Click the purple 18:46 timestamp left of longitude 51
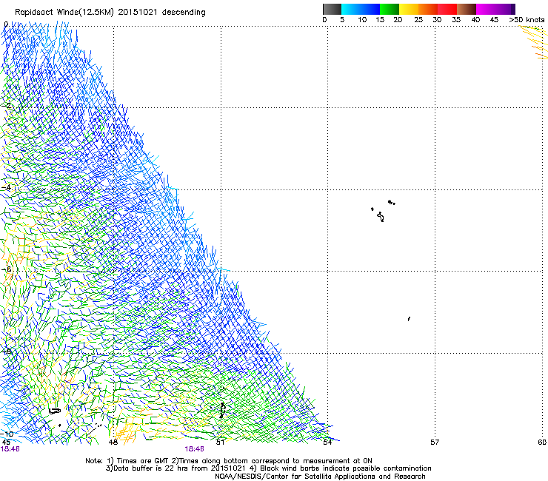 194,449
